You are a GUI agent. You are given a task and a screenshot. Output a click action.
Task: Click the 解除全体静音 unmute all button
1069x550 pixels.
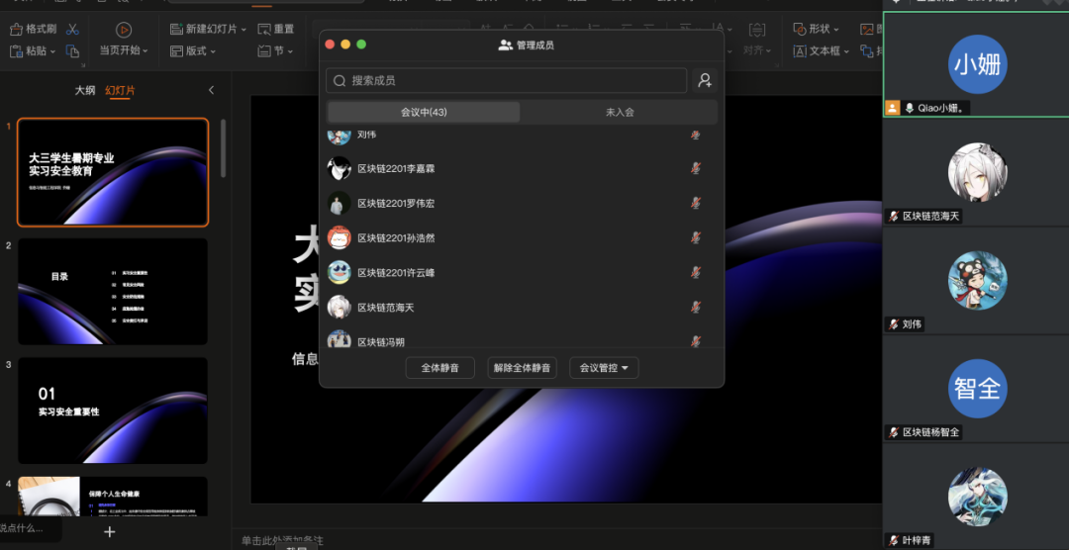point(523,368)
